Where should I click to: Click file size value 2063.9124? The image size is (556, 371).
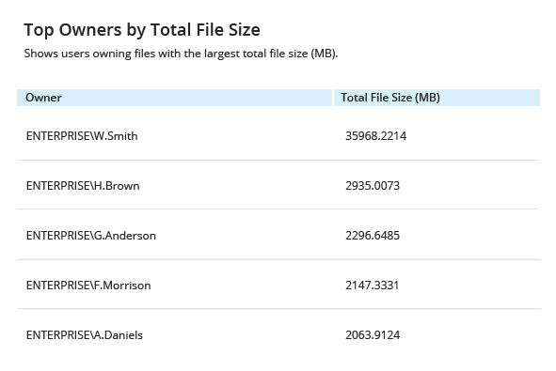coord(373,335)
